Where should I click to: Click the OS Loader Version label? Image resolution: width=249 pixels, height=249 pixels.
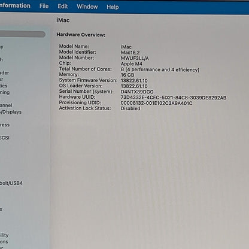pyautogui.click(x=81, y=86)
